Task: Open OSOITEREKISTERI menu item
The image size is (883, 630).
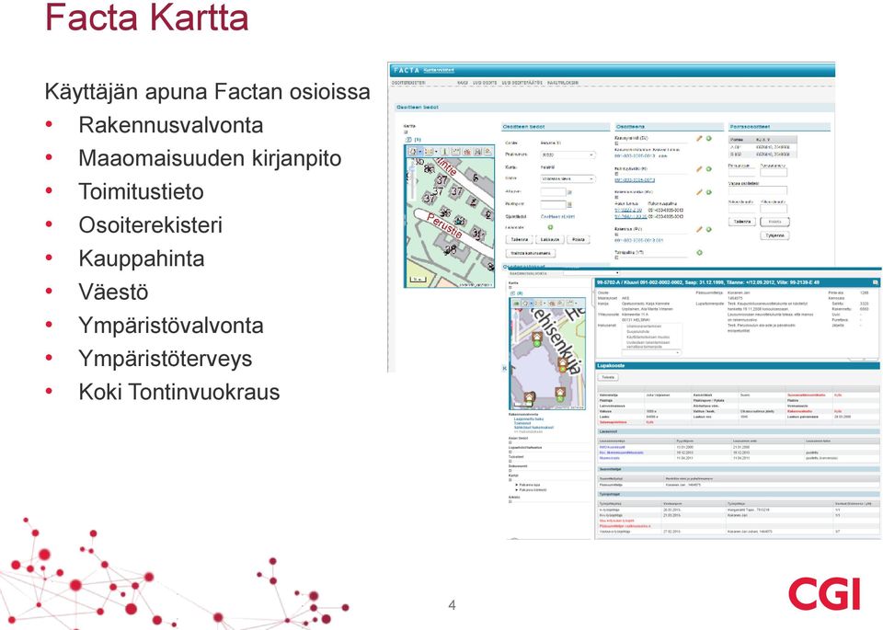Action: point(408,83)
